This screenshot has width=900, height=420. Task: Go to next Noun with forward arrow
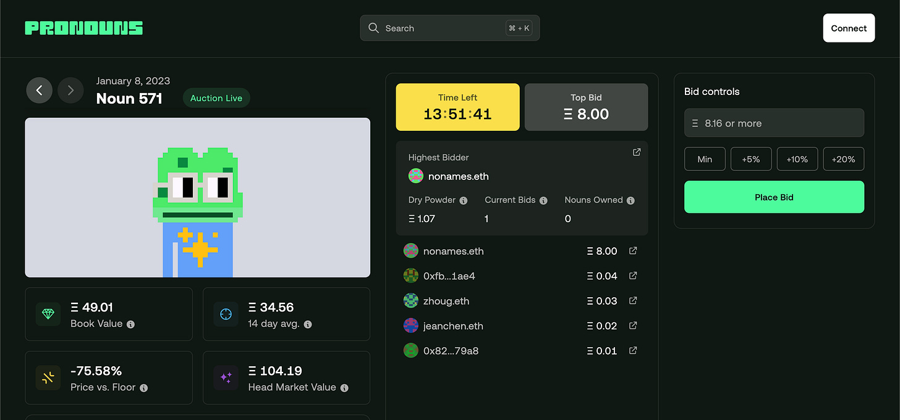point(70,91)
